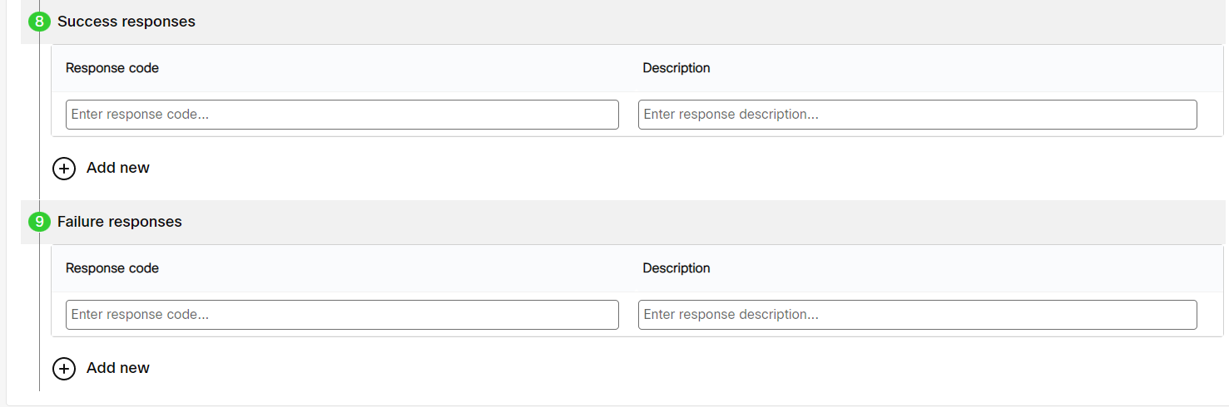
Task: Focus the Success response description input field
Action: click(x=918, y=115)
